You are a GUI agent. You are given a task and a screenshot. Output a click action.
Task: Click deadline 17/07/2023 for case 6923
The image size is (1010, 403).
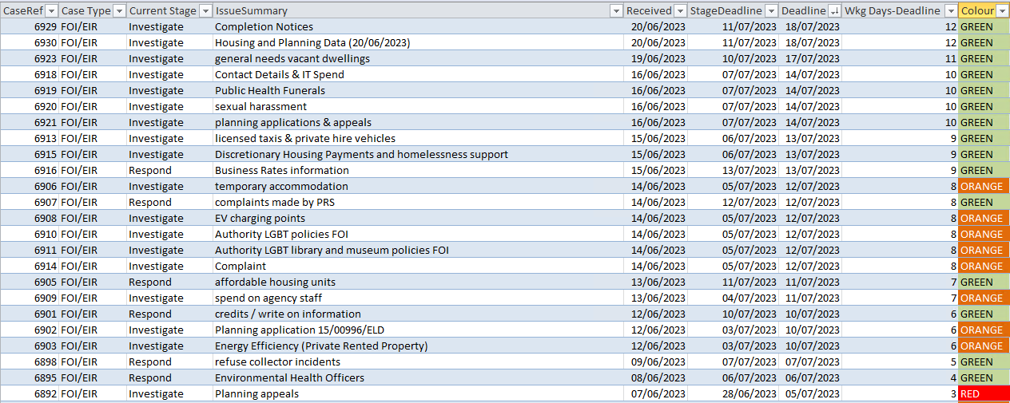pos(811,58)
